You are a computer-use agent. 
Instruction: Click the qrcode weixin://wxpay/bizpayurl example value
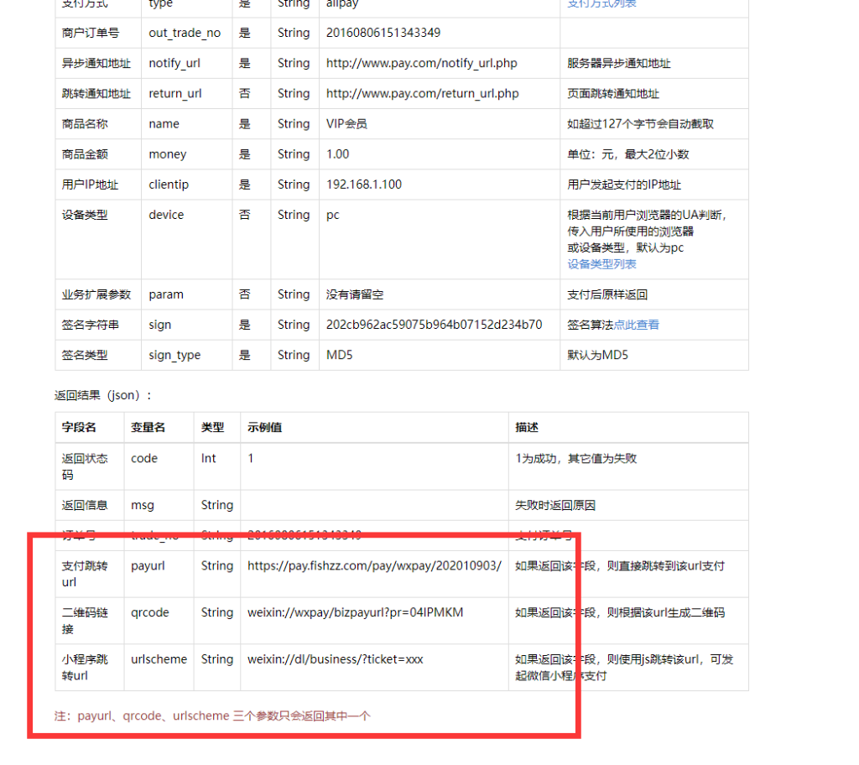pos(346,612)
